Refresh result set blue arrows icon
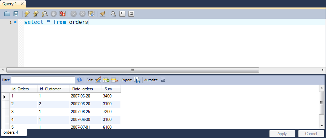326x138 pixels. click(79, 80)
